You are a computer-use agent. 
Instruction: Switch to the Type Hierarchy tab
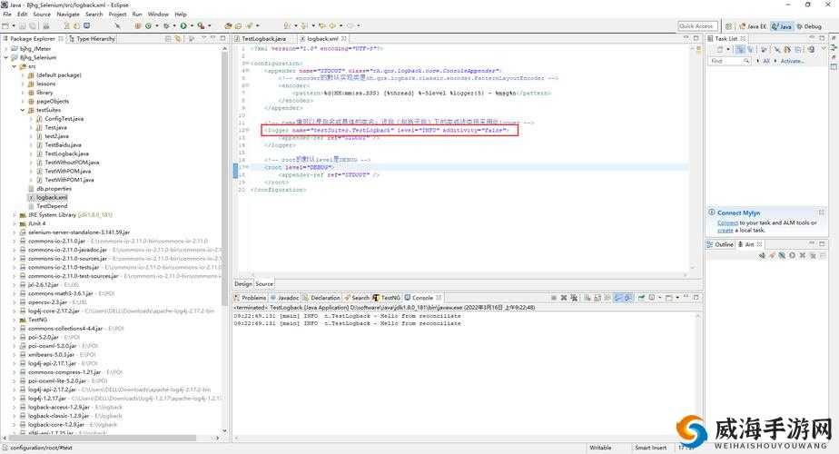(92, 38)
